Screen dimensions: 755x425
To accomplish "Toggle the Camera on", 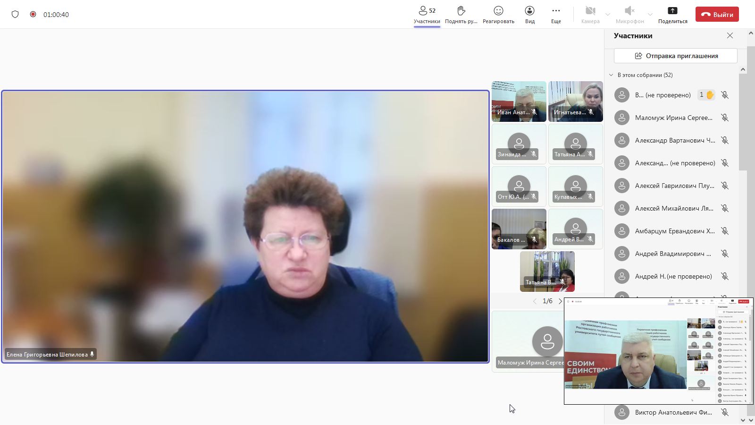I will [590, 15].
